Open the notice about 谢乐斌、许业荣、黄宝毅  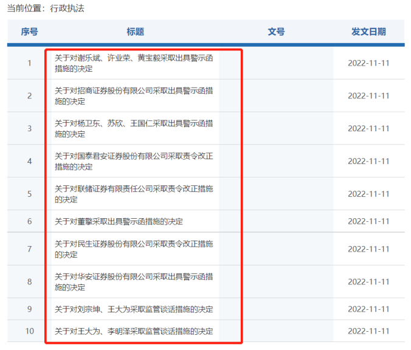tap(134, 63)
